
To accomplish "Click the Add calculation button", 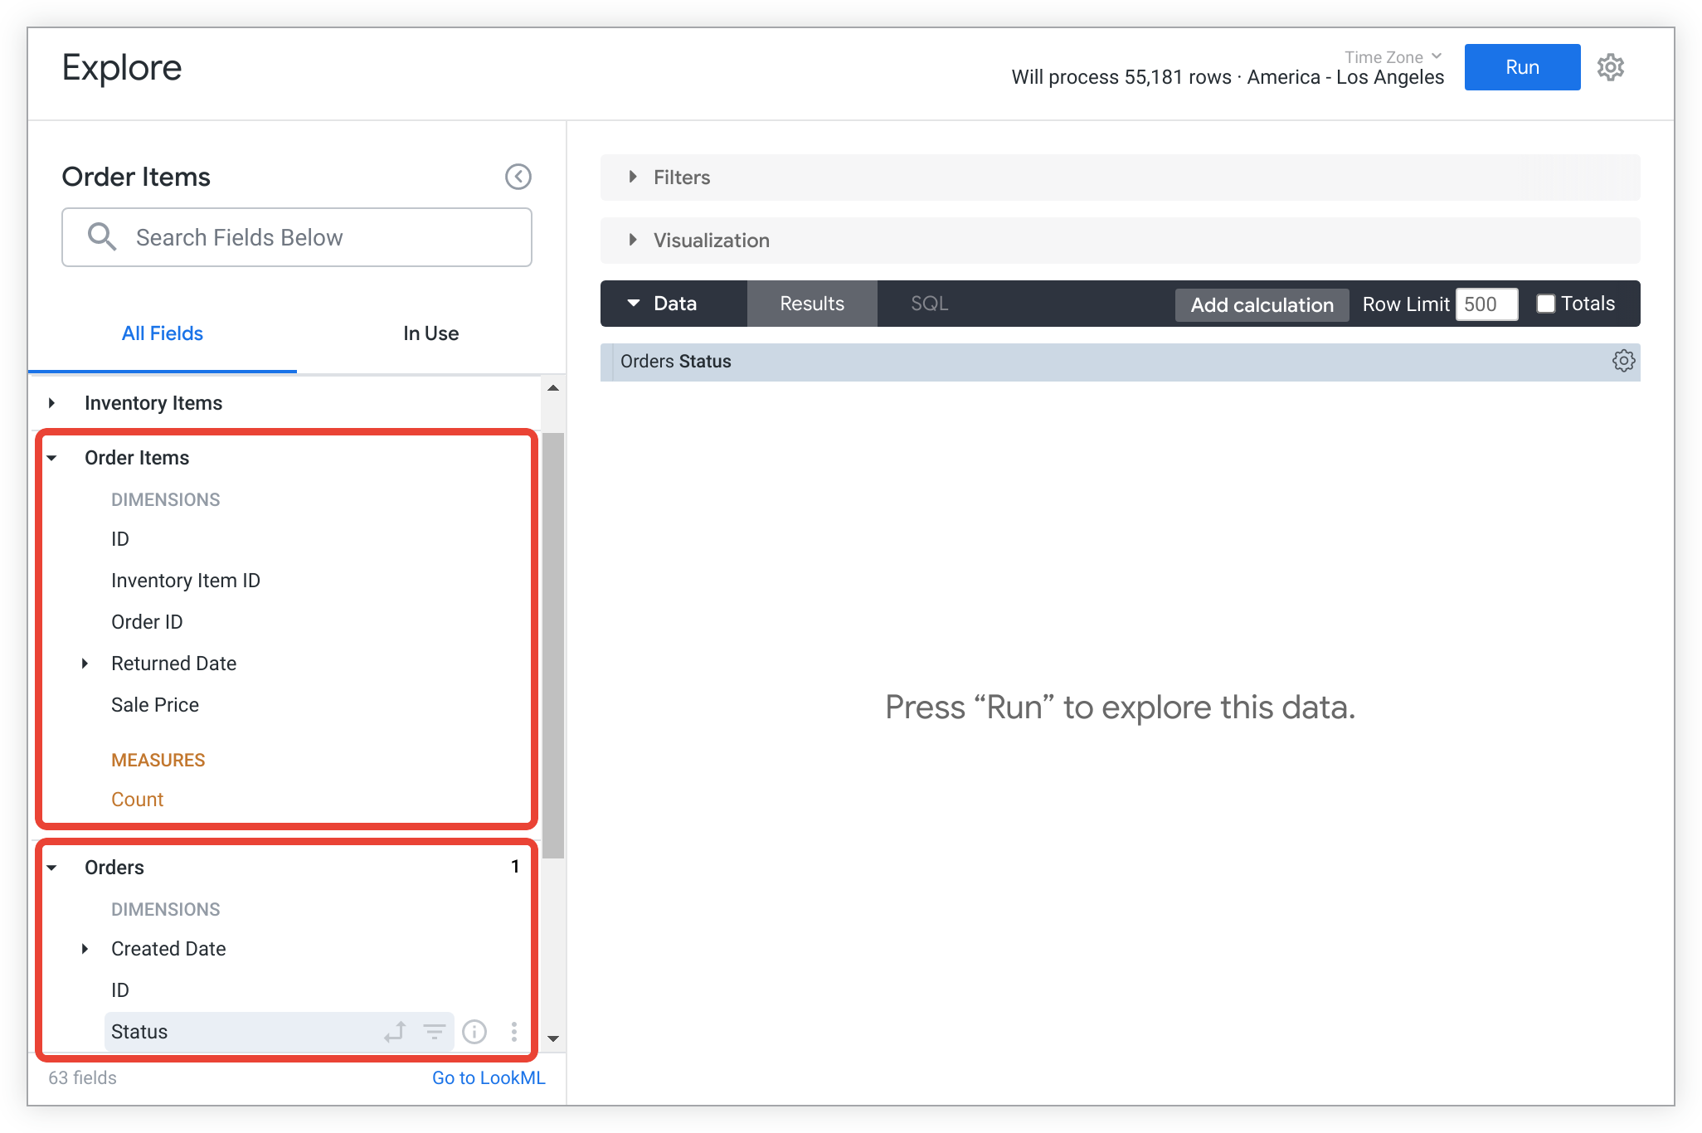I will (x=1262, y=304).
